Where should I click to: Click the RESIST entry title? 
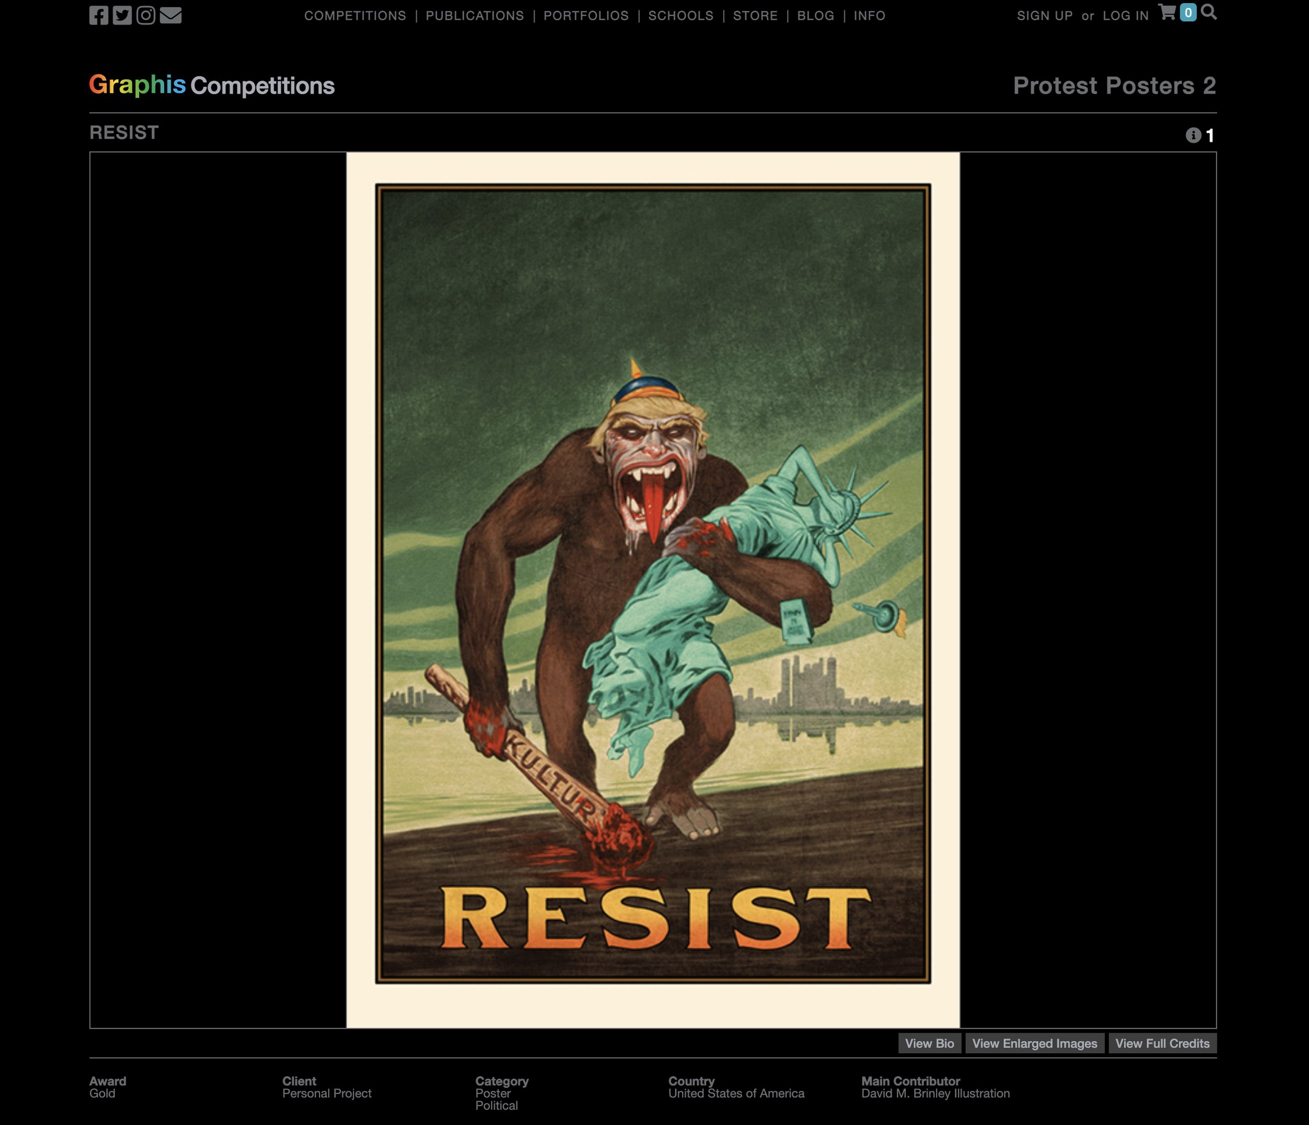pos(124,133)
